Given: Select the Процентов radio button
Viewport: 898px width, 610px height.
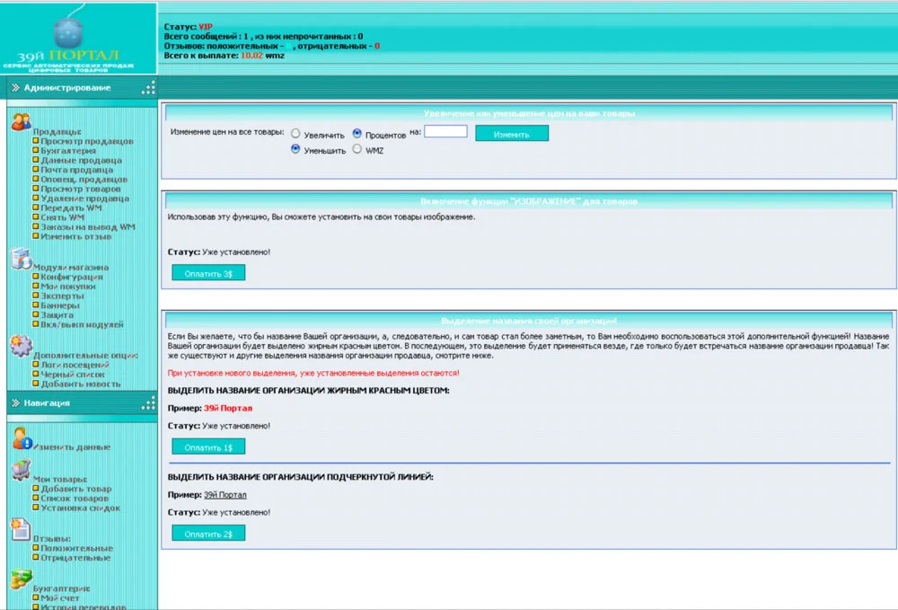Looking at the screenshot, I should tap(357, 134).
